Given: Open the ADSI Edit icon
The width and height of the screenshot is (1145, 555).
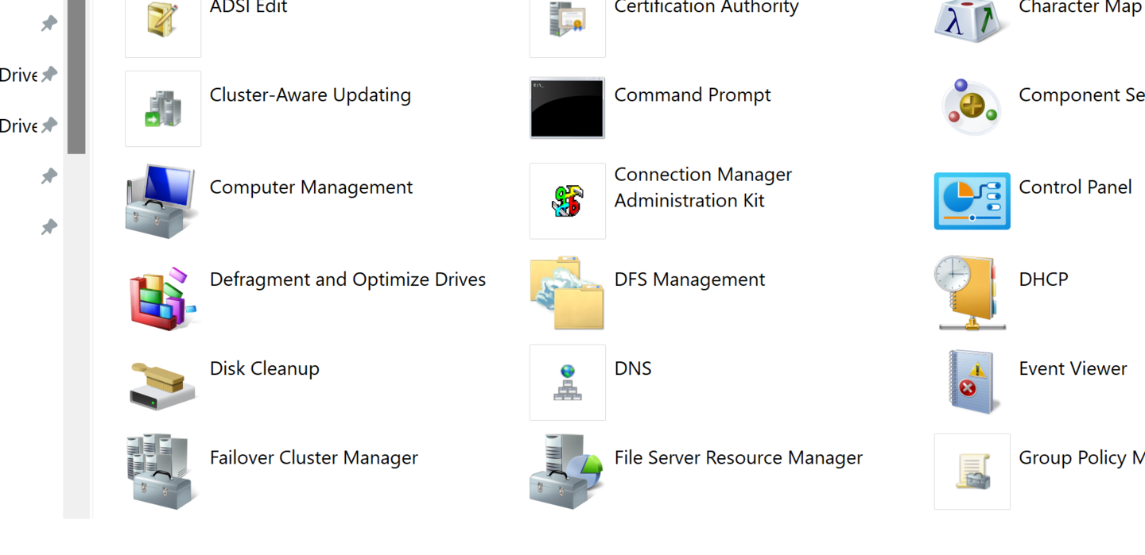Looking at the screenshot, I should click(x=163, y=21).
